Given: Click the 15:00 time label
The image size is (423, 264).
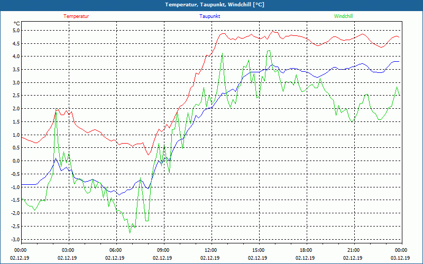Looking at the screenshot, I should click(259, 250).
